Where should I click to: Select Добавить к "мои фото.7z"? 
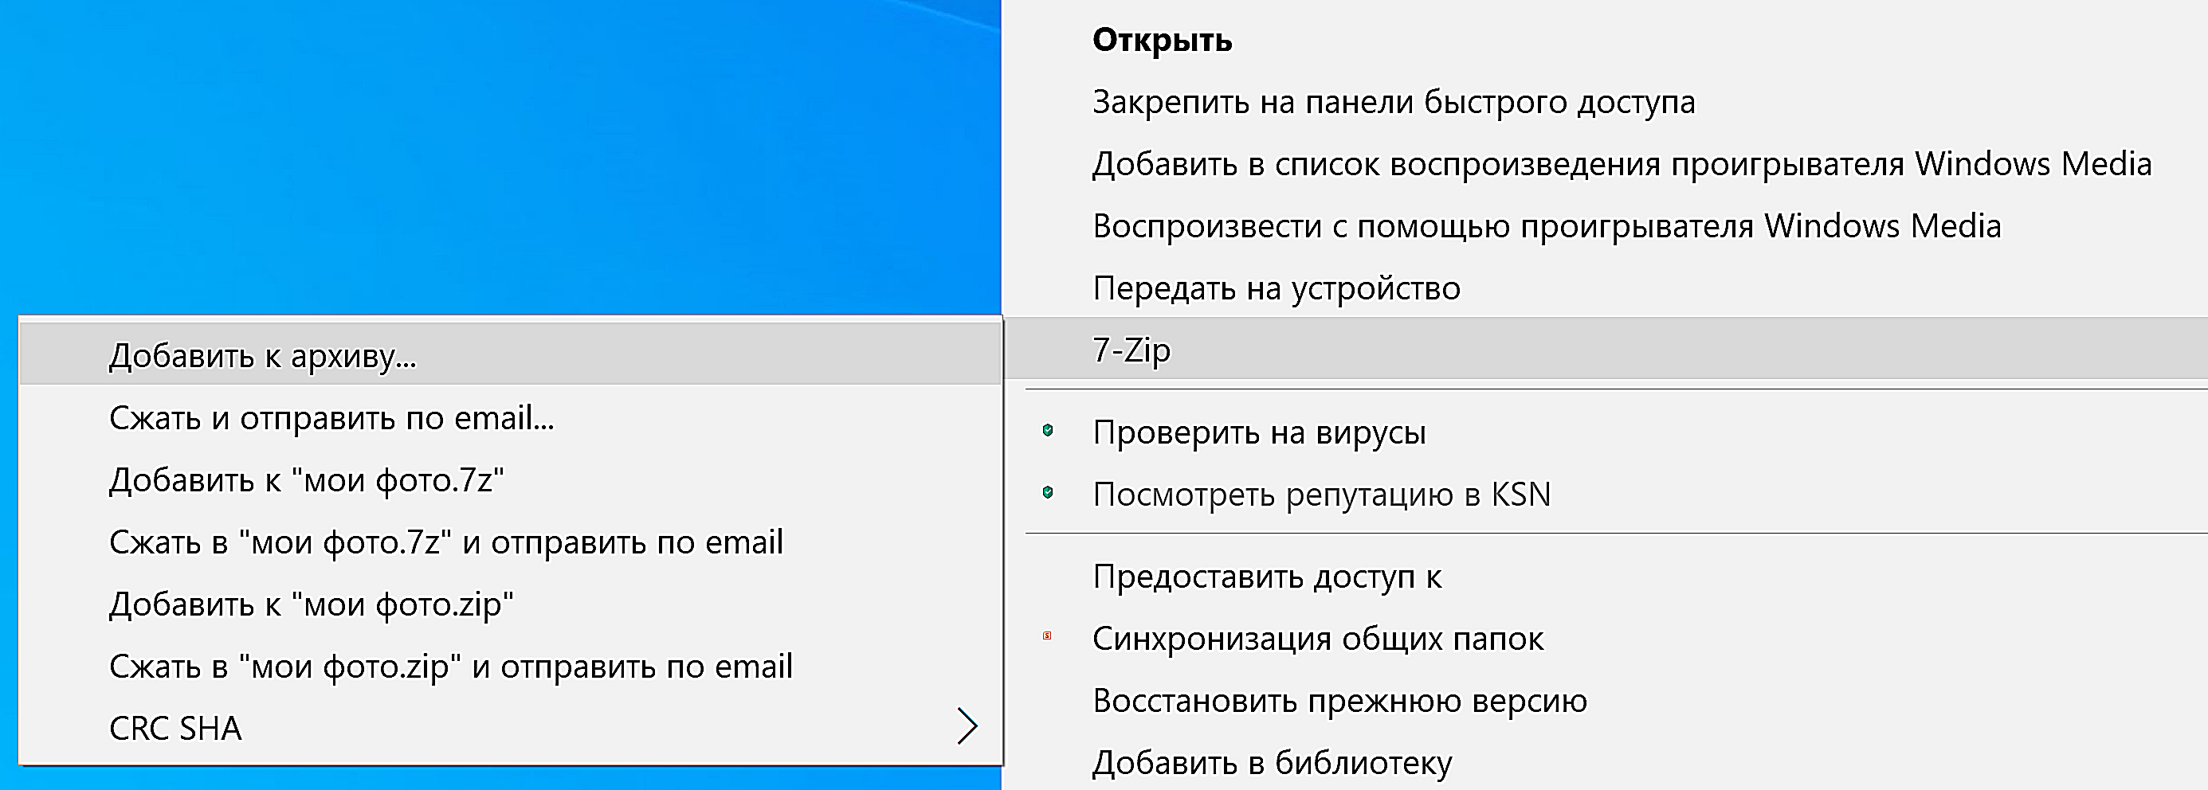tap(511, 479)
